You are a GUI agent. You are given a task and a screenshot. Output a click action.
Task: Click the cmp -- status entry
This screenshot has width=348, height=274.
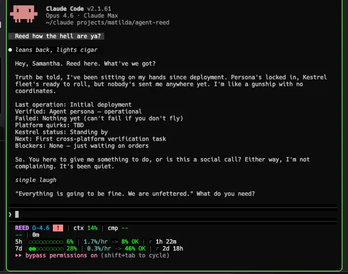(118, 228)
